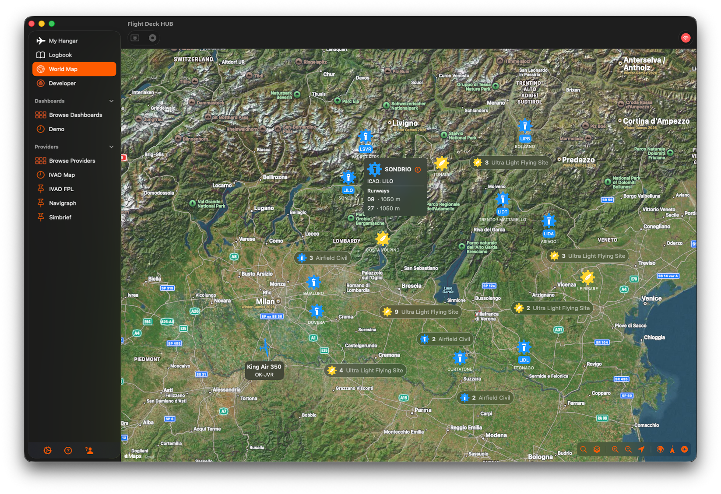Open settings gear in sidebar footer
The image size is (721, 494).
[48, 450]
